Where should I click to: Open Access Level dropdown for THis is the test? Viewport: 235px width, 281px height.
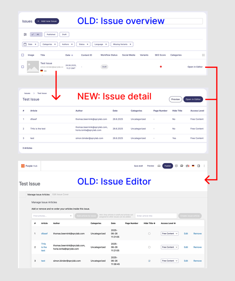(x=169, y=247)
